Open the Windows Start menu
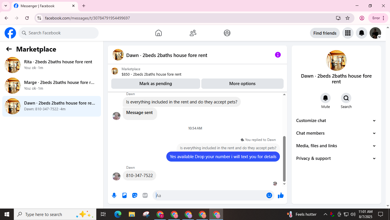 [x=7, y=214]
